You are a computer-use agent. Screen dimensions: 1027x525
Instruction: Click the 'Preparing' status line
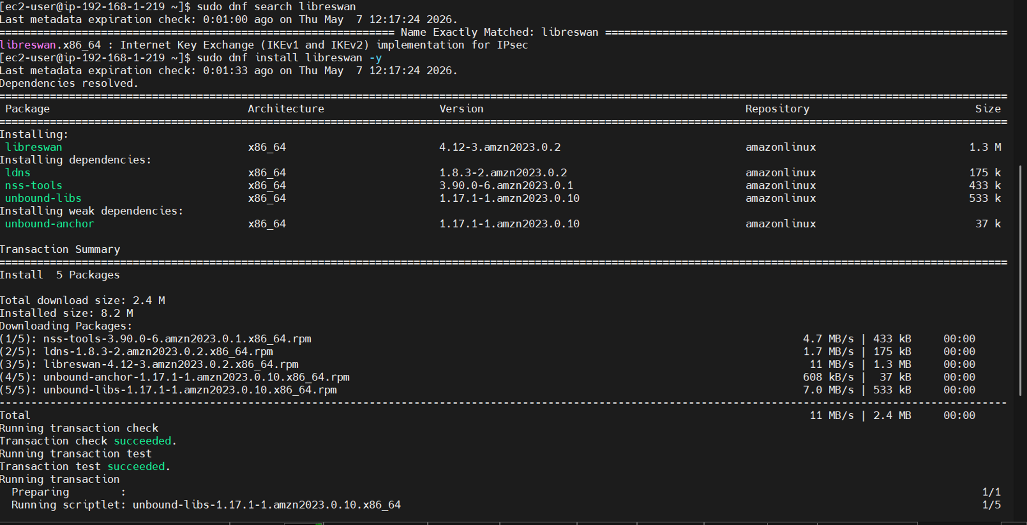[68, 492]
